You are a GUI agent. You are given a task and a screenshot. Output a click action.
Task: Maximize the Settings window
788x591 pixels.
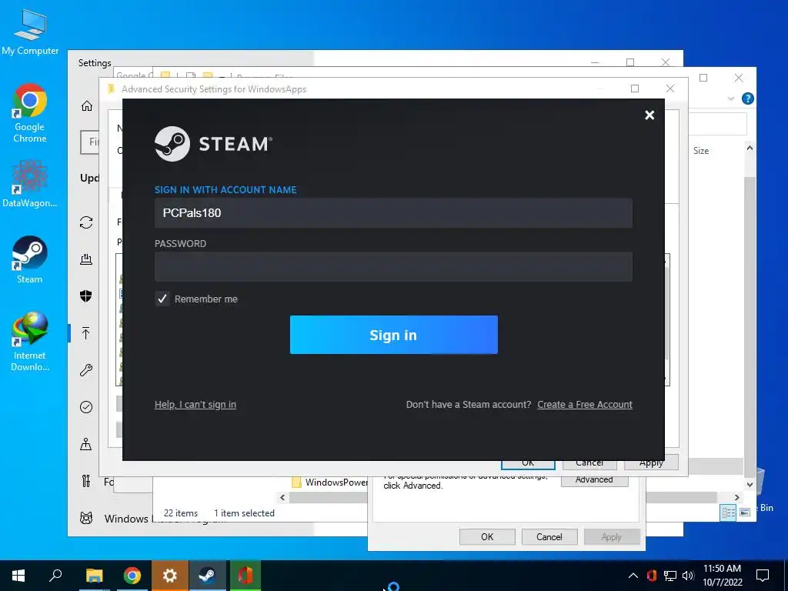pyautogui.click(x=630, y=62)
